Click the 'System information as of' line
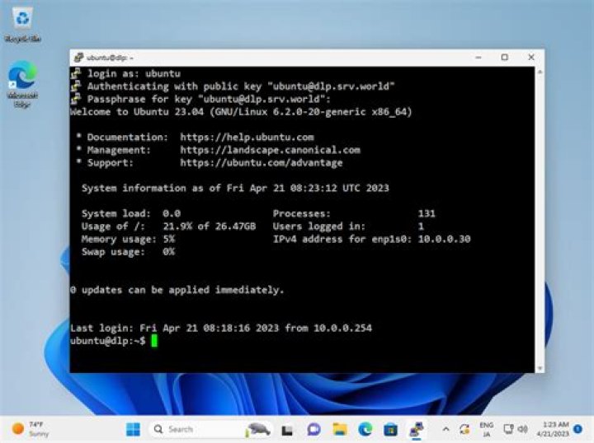The height and width of the screenshot is (443, 594). [x=235, y=189]
